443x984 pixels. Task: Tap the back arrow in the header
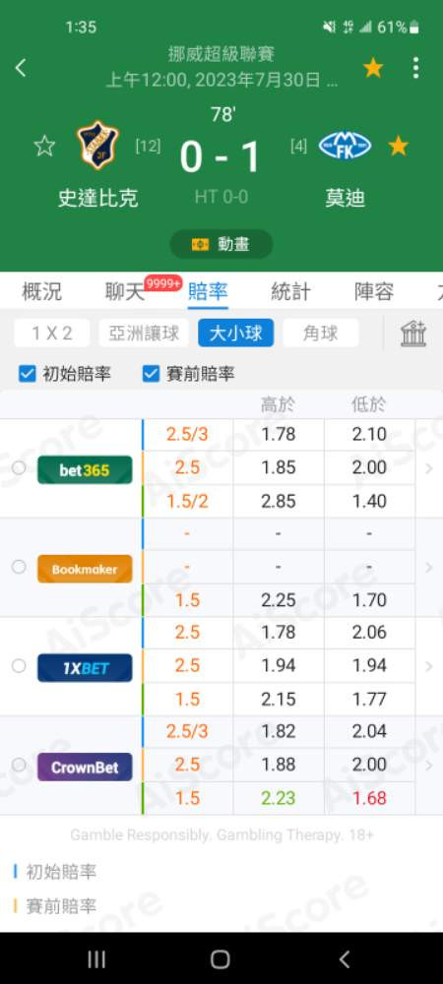[21, 68]
